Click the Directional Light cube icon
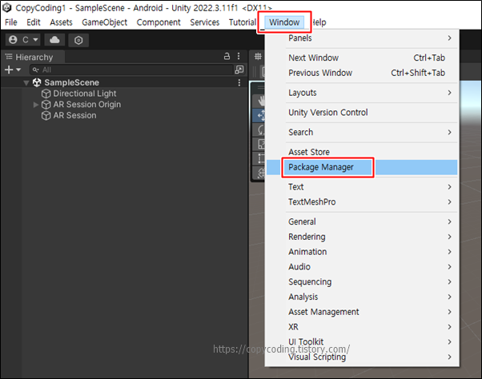The height and width of the screenshot is (379, 482). 46,94
